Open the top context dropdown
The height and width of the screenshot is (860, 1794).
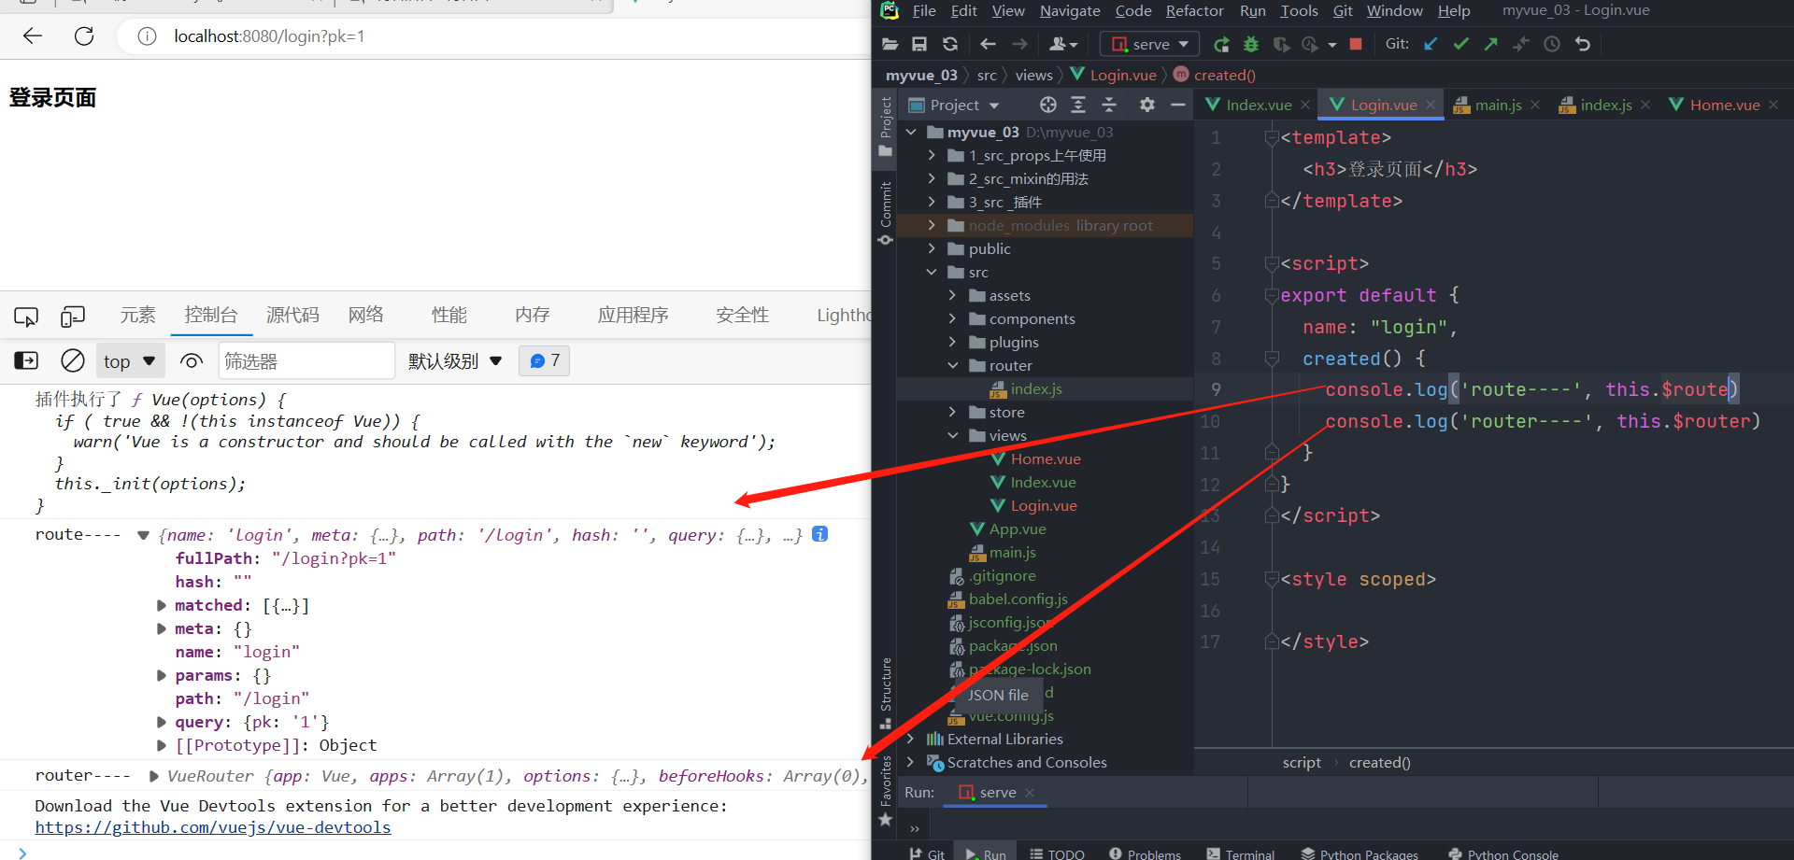(130, 361)
